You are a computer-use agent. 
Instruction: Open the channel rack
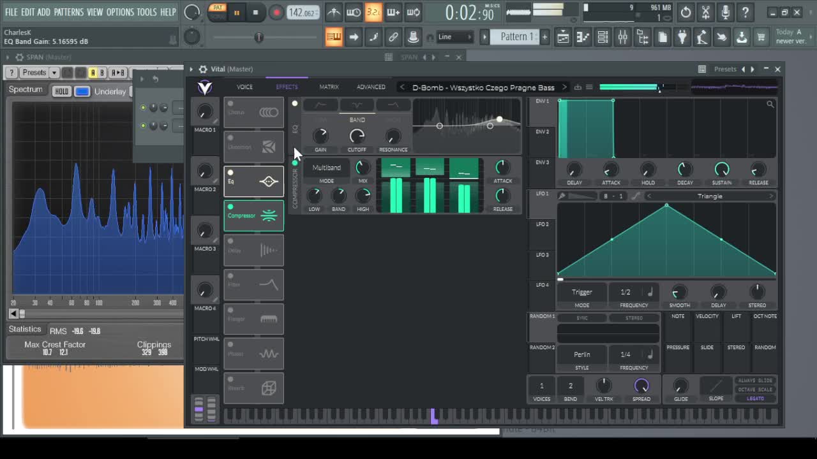pos(603,37)
